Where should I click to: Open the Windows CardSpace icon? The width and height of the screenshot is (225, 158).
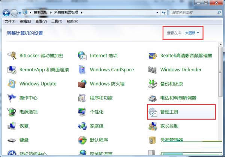(82, 70)
